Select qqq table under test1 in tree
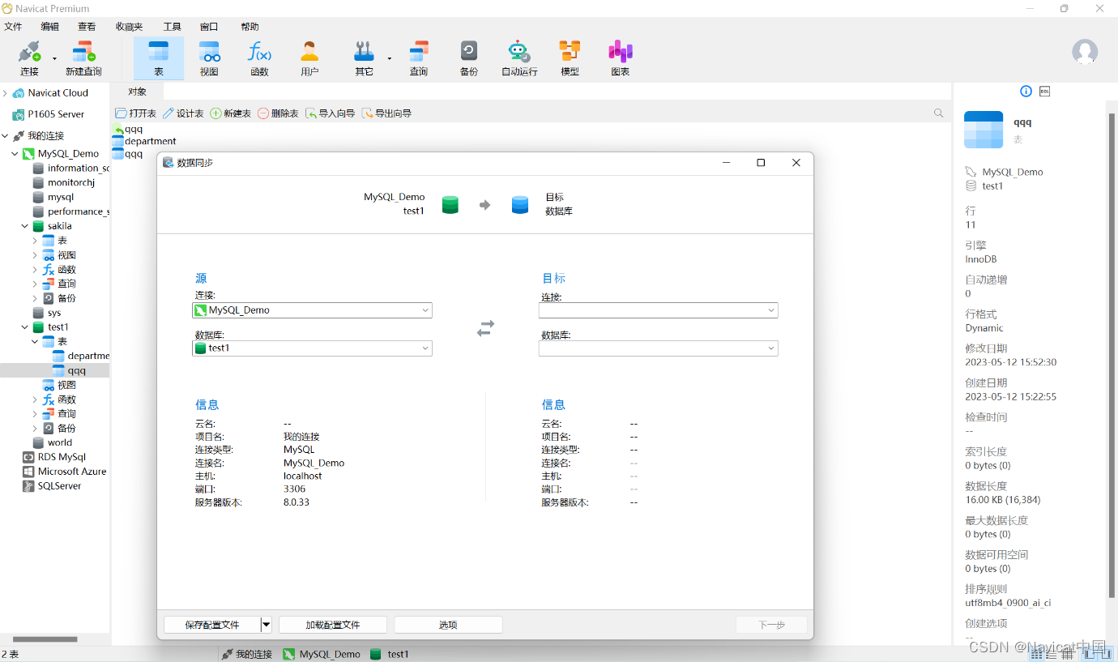Viewport: 1118px width, 662px height. coord(70,371)
